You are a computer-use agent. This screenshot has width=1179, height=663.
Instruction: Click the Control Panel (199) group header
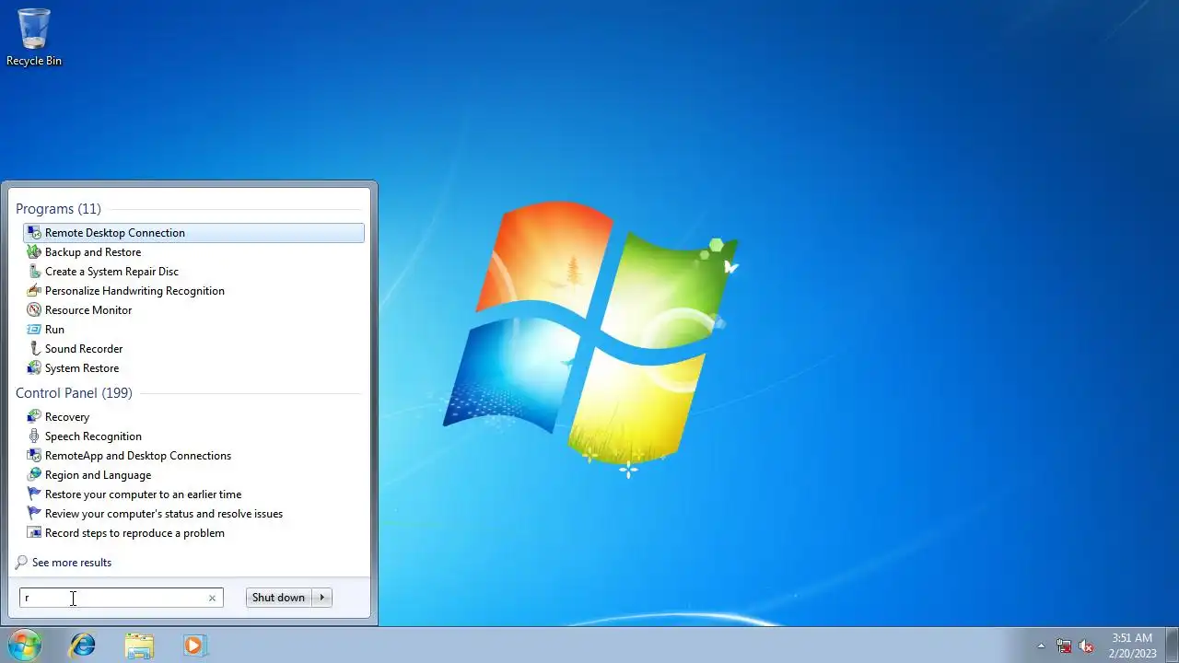[x=74, y=393]
